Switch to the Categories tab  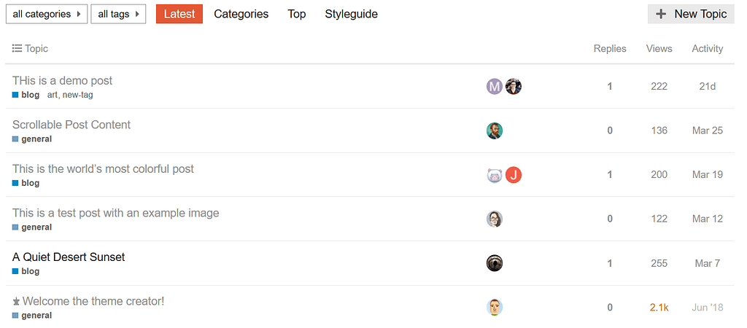241,15
